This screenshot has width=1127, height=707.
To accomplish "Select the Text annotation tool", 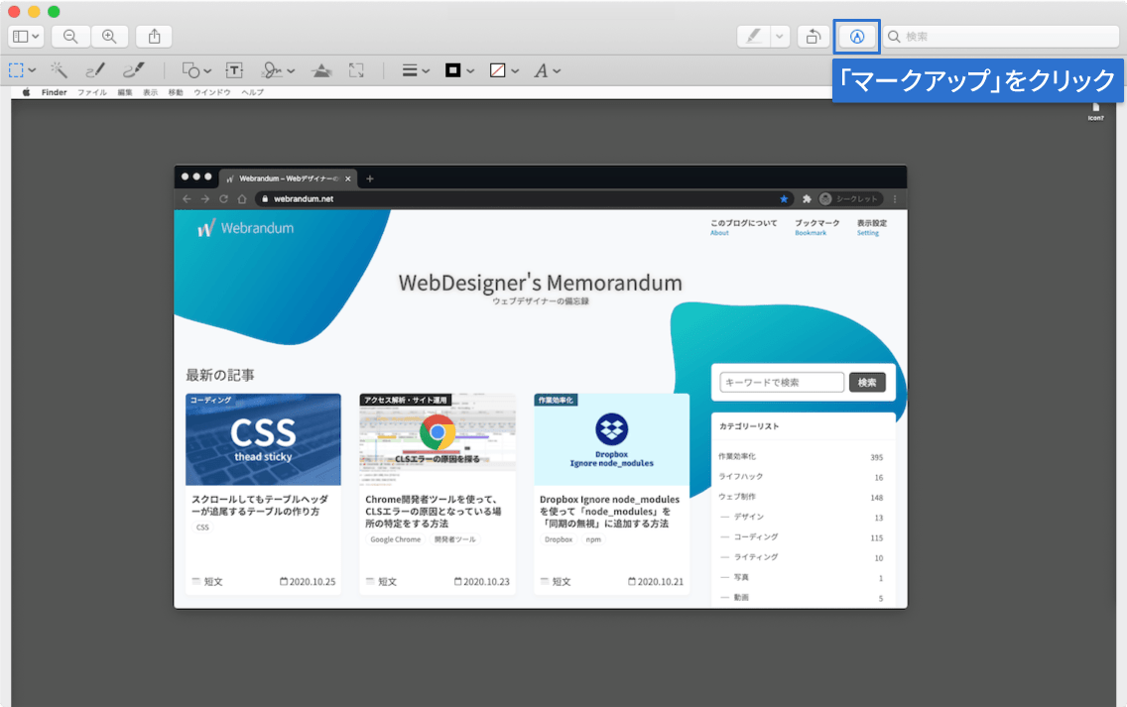I will click(x=234, y=69).
